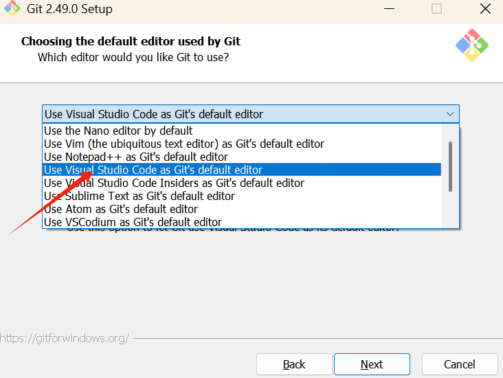503x378 pixels.
Task: Select Use Sublime Text as Git's default editor
Action: [242, 196]
